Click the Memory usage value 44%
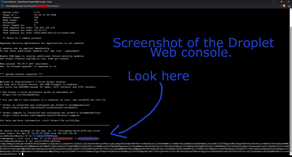 [x=36, y=17]
